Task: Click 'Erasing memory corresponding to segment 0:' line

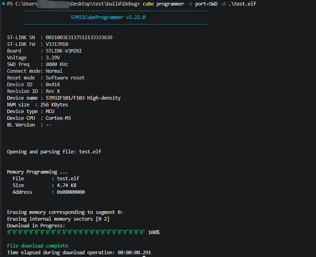Action: (x=65, y=212)
